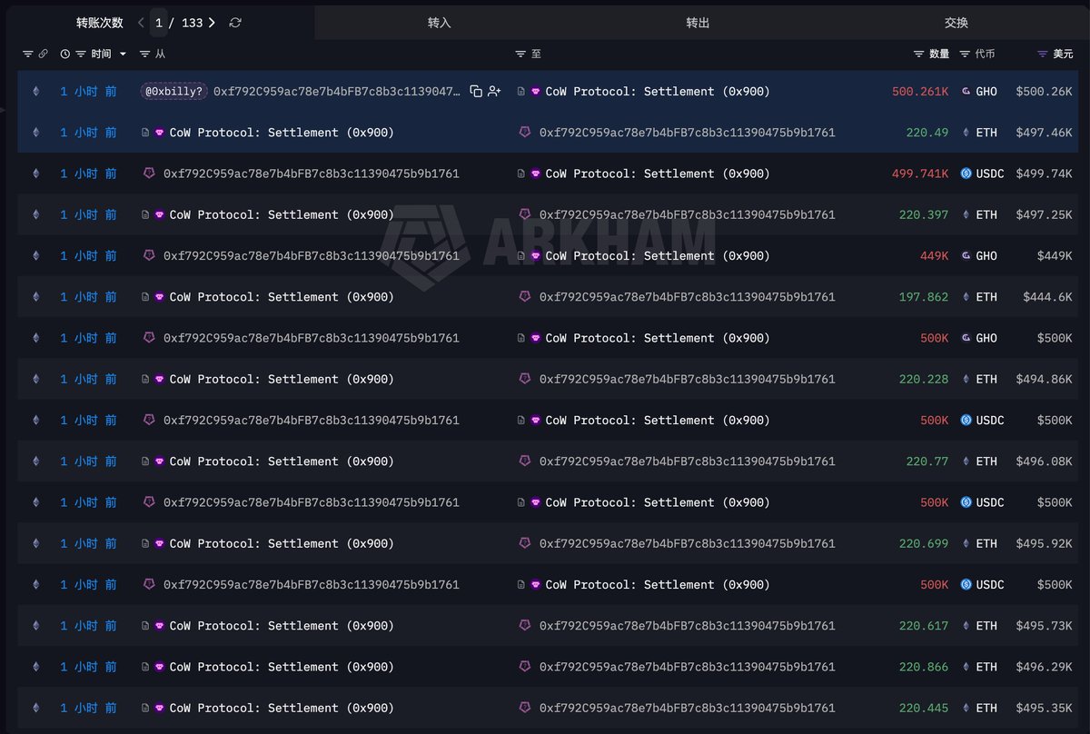Viewport: 1090px width, 734px height.
Task: Click the Ethereum chain icon in the 500.261K GHO row
Action: [36, 92]
